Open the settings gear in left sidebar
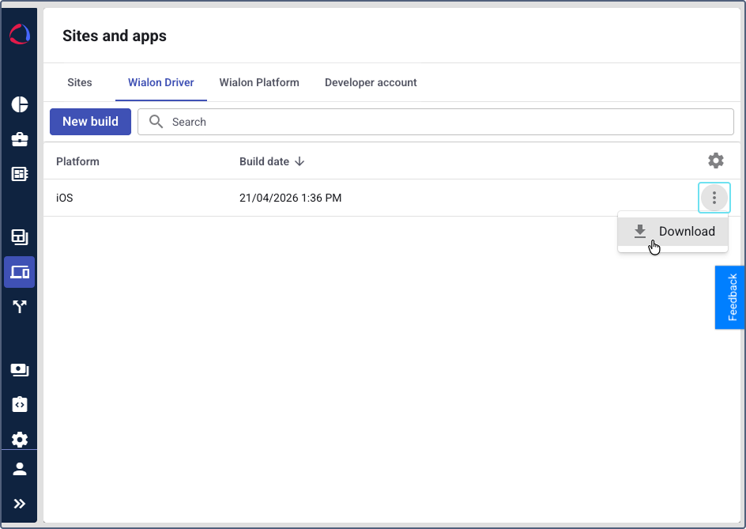Viewport: 746px width, 529px height. [20, 439]
